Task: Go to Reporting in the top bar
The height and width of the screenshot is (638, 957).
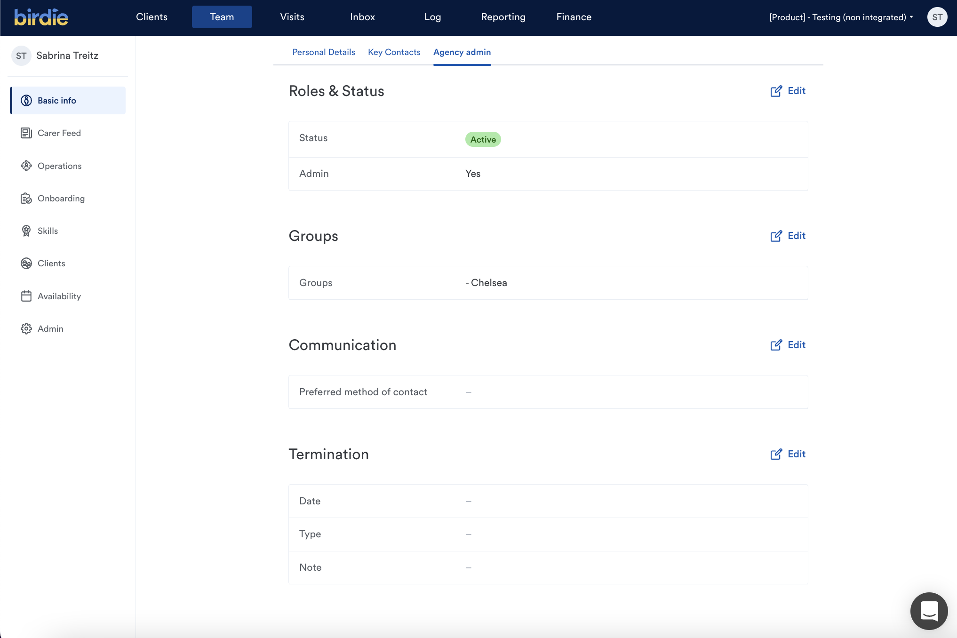Action: coord(503,17)
